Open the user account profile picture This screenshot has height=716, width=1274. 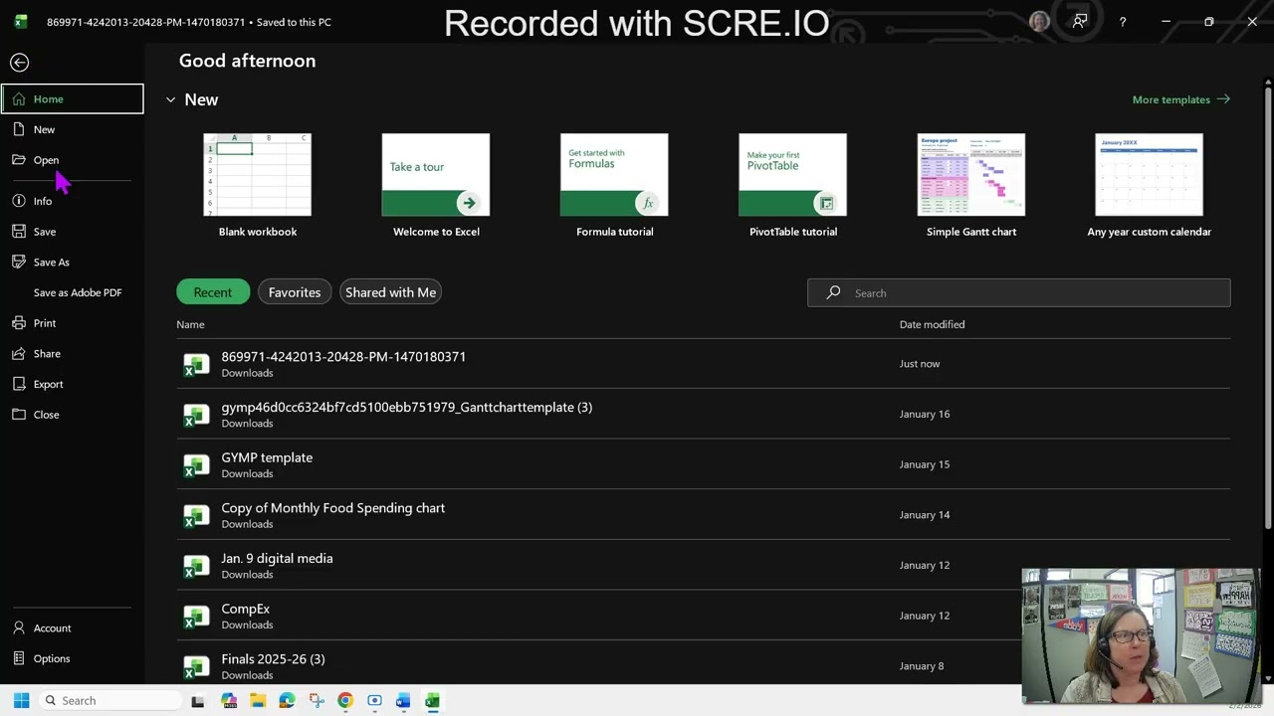point(1039,22)
